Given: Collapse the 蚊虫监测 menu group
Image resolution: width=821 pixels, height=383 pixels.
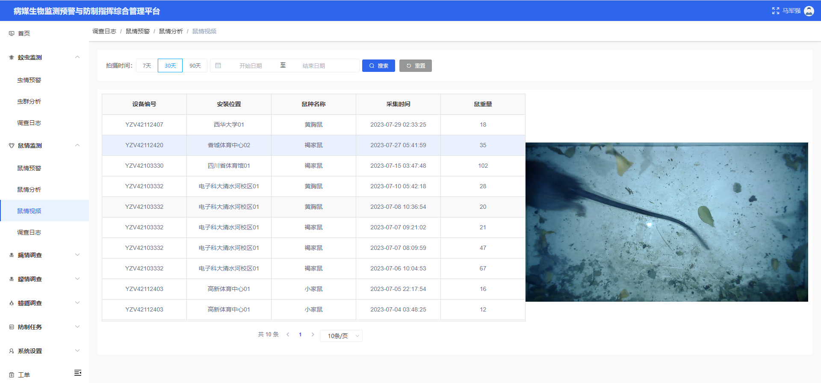Looking at the screenshot, I should tap(77, 57).
